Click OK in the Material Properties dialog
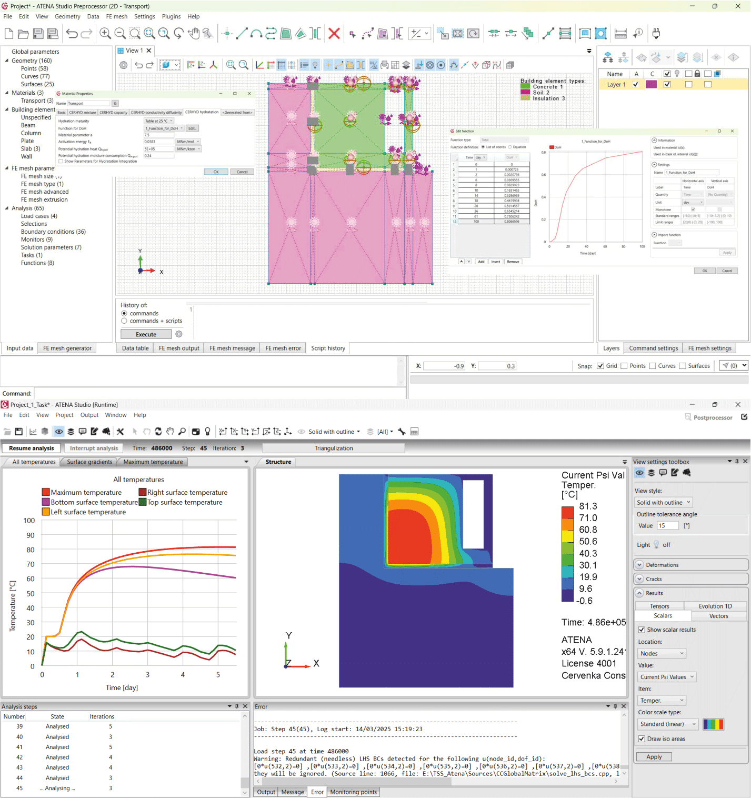 [x=216, y=172]
